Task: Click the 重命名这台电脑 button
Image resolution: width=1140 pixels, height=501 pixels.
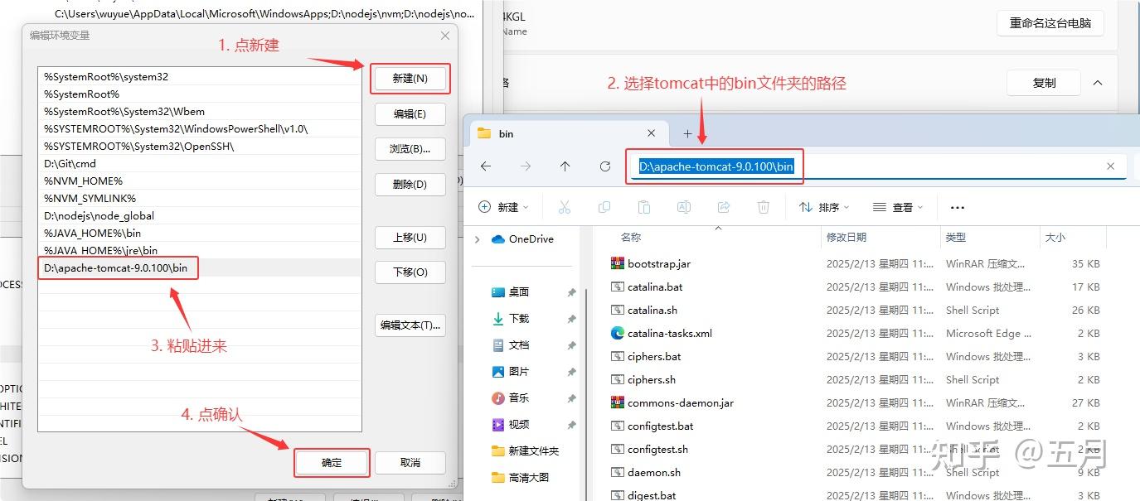Action: (1050, 23)
